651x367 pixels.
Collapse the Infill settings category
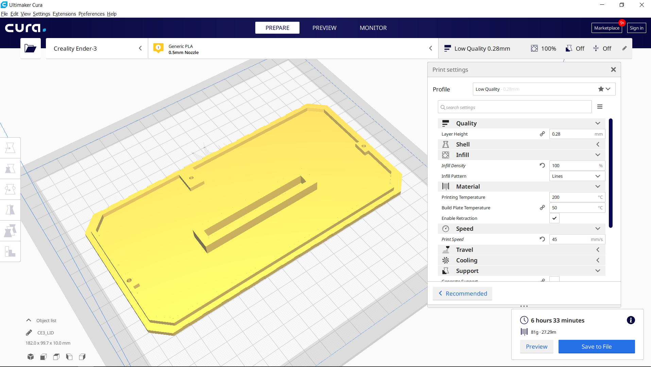521,155
